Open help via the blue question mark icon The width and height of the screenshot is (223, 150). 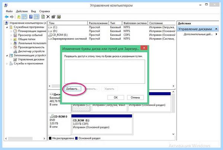[x=31, y=17]
